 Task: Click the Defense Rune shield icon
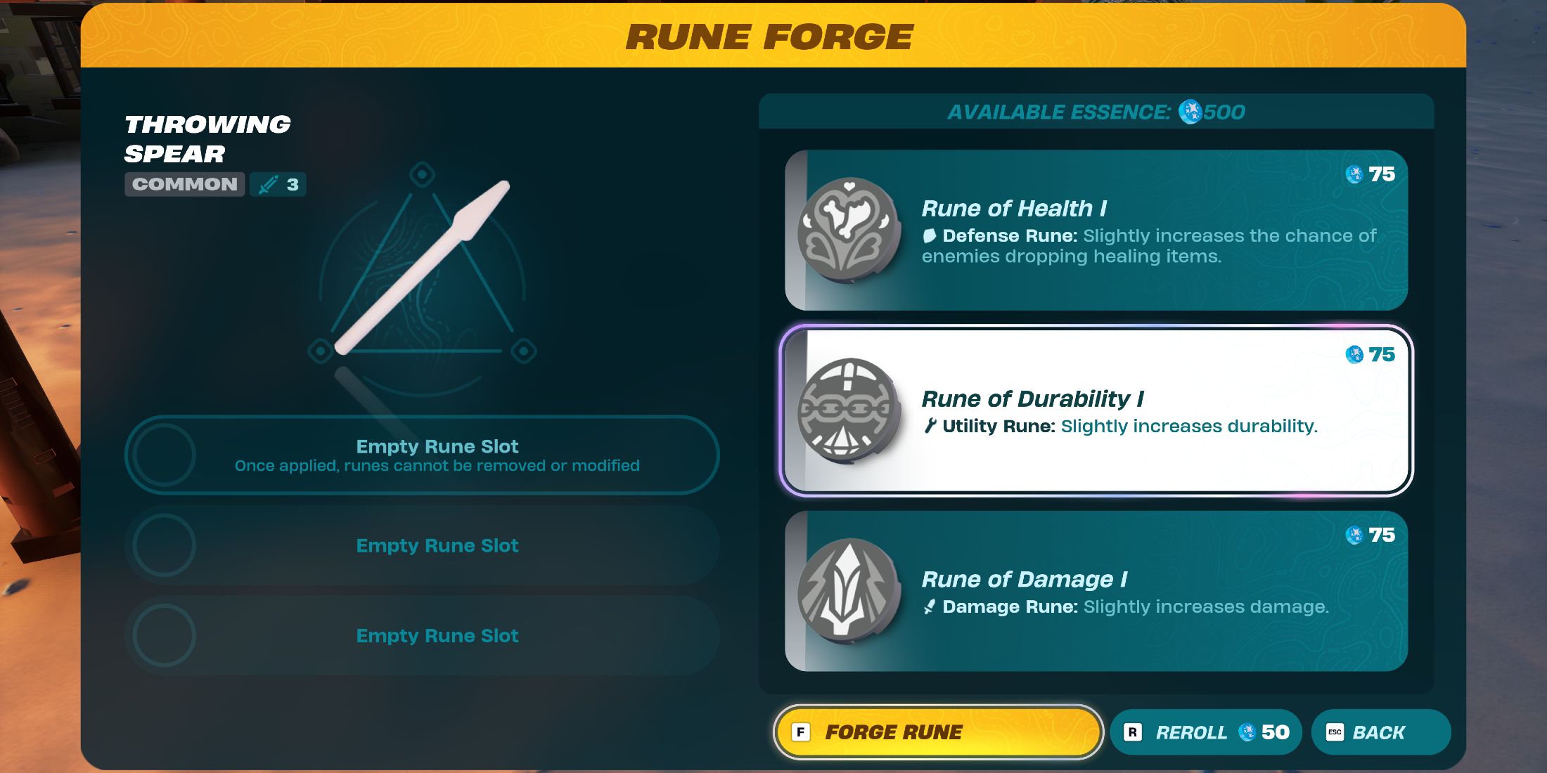tap(923, 235)
